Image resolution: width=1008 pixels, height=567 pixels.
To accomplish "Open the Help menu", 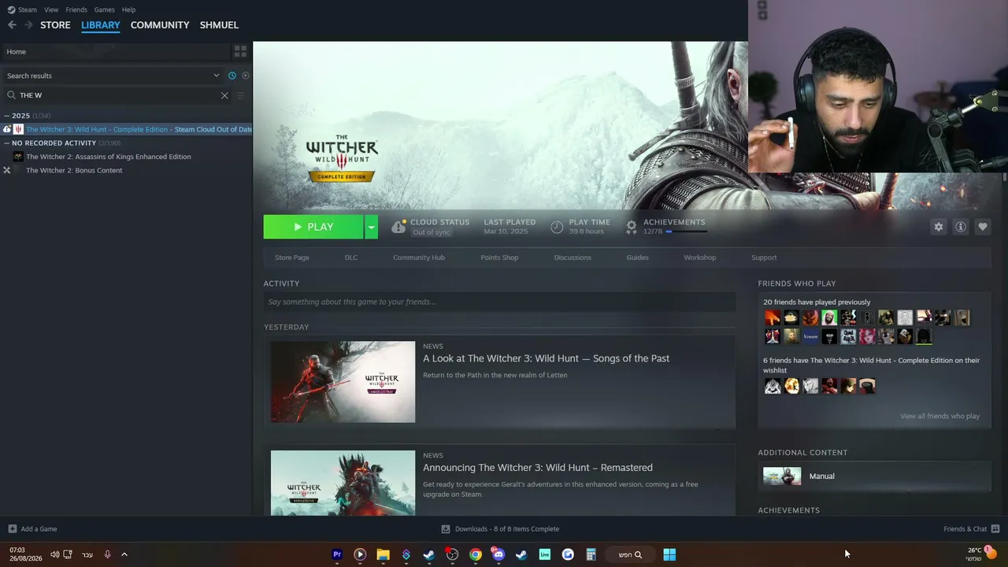I will coord(128,9).
